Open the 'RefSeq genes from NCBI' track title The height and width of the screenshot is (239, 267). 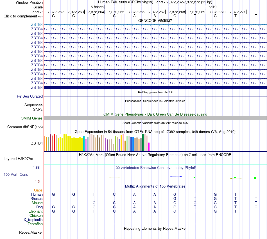[155, 92]
